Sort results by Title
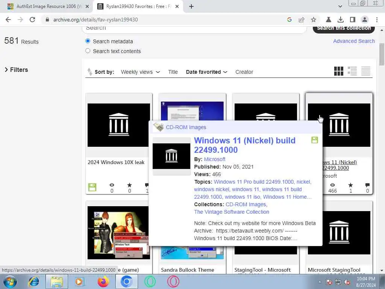 [x=173, y=72]
